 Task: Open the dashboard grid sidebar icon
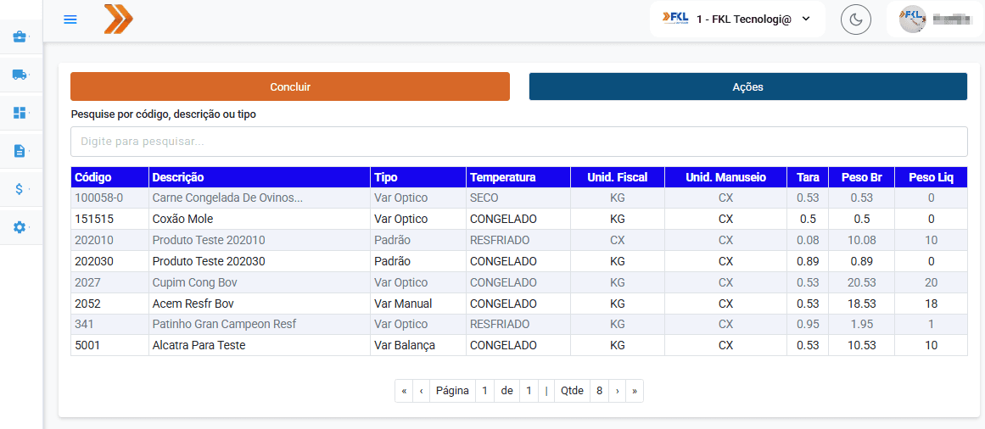click(20, 113)
